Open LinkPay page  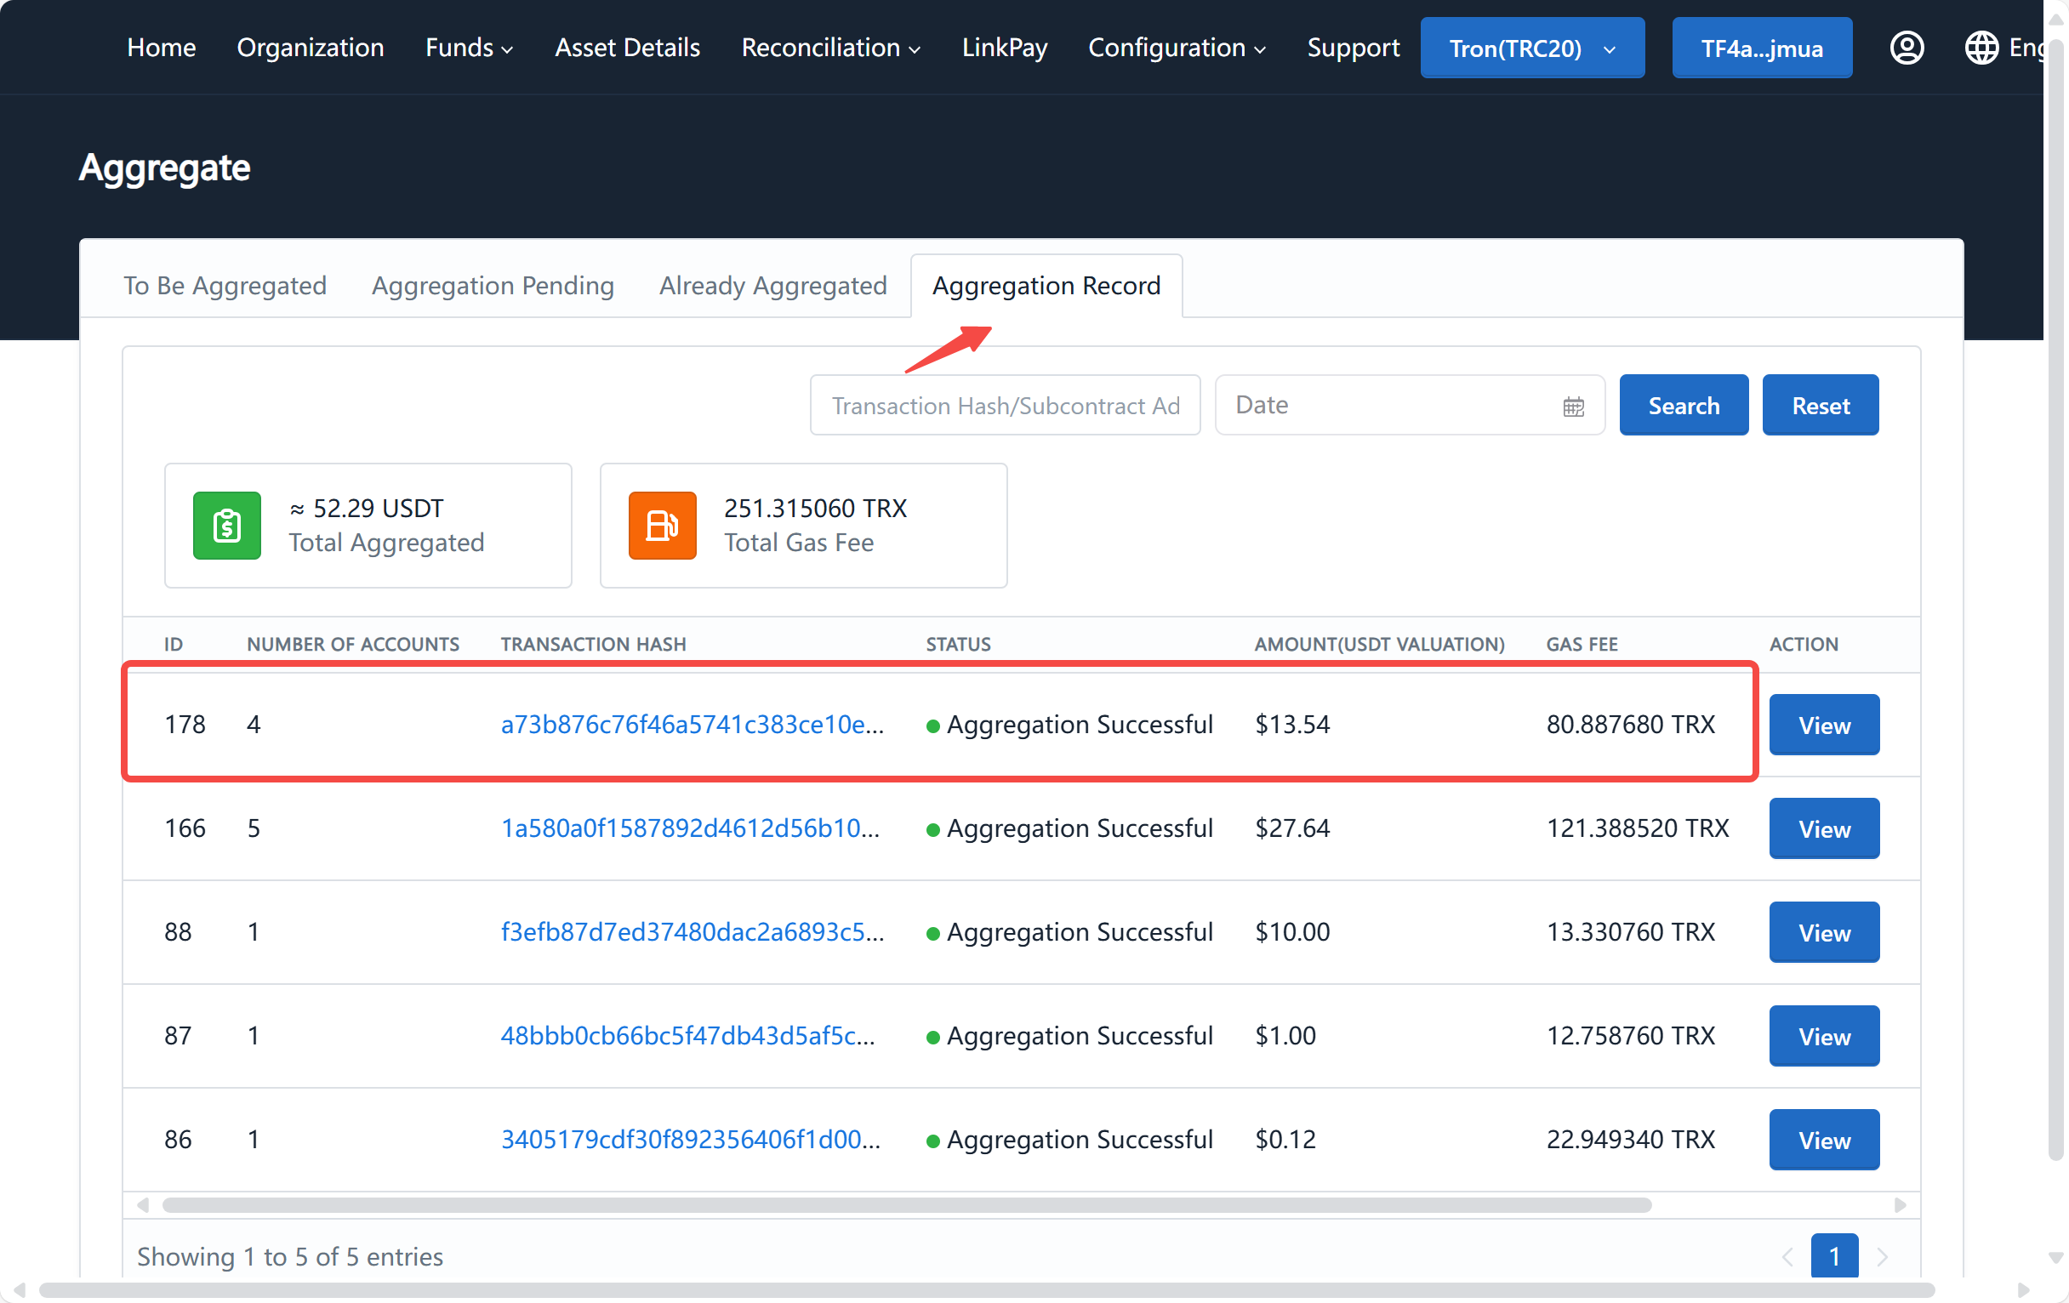click(x=1004, y=48)
